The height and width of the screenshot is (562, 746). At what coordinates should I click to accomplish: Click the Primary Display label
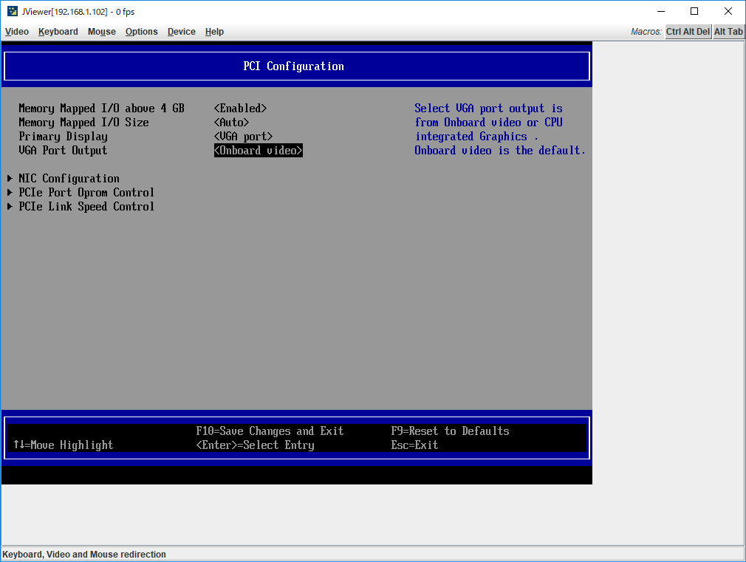(x=64, y=137)
